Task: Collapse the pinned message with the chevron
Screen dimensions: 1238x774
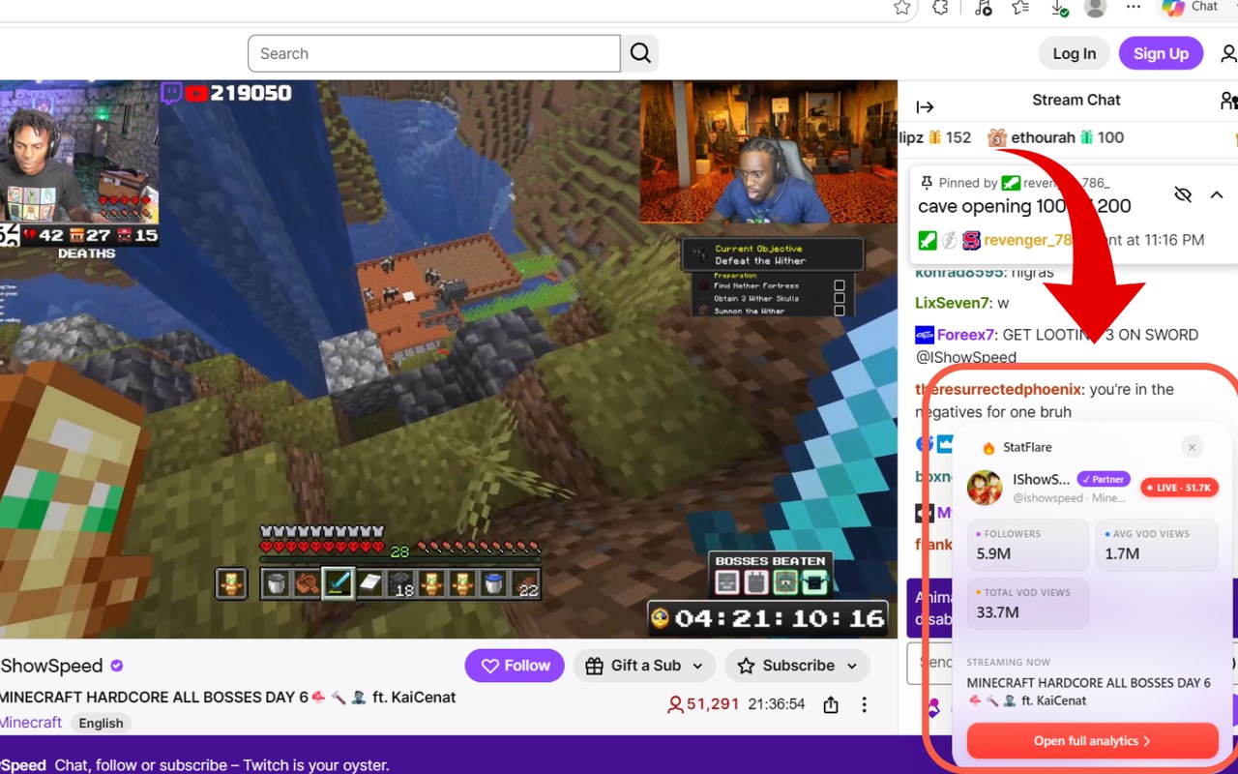Action: tap(1217, 194)
